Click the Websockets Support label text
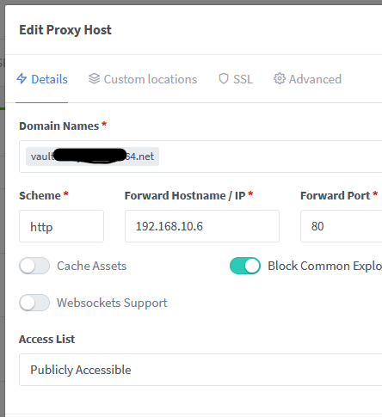 112,303
